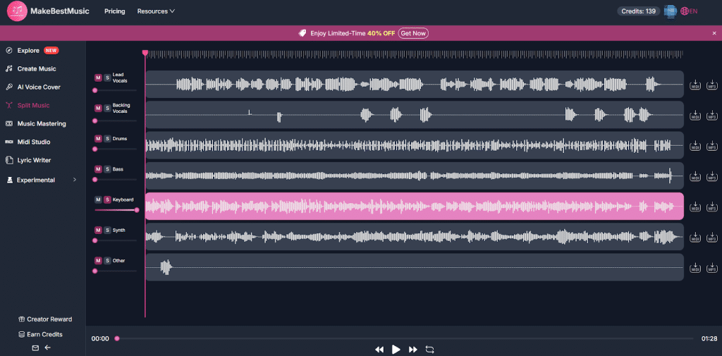Go to the Pricing page
The height and width of the screenshot is (356, 722).
[x=114, y=11]
